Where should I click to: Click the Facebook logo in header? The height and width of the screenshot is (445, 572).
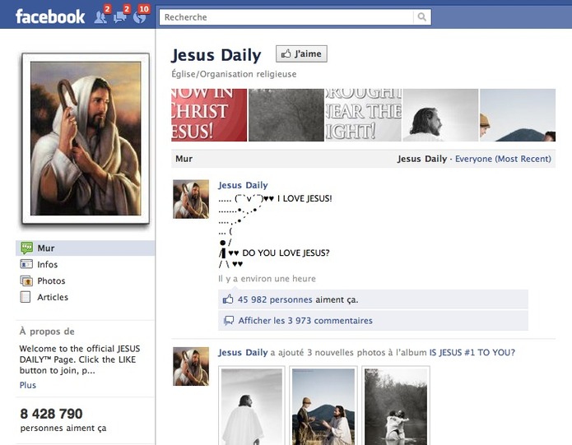[49, 16]
